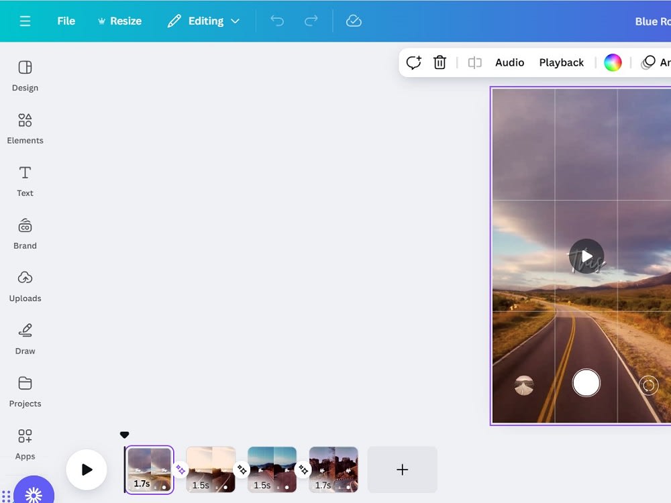
Task: Edit transition after the second clip
Action: pos(242,470)
